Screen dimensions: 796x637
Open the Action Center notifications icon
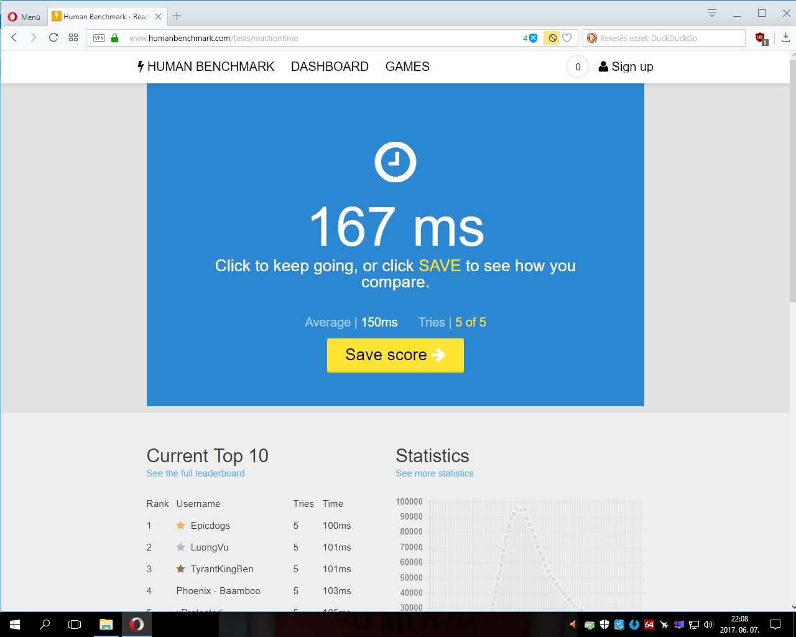(775, 625)
